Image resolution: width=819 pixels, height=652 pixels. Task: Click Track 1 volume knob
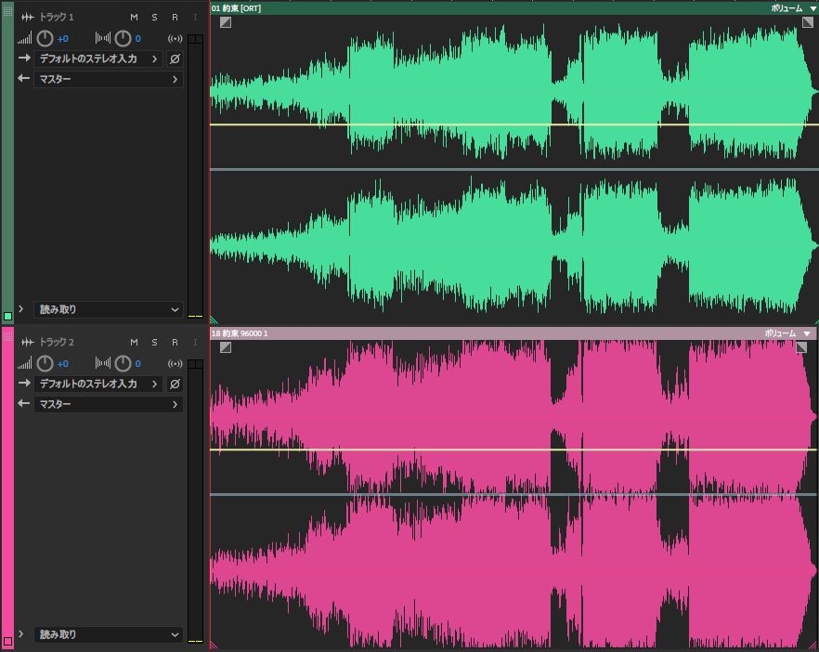45,38
